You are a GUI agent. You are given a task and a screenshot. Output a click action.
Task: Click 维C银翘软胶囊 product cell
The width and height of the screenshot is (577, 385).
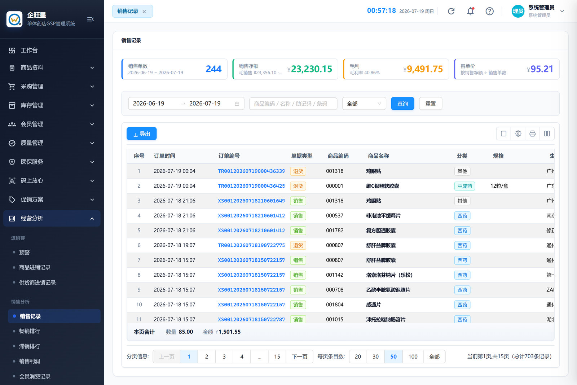[x=383, y=186]
